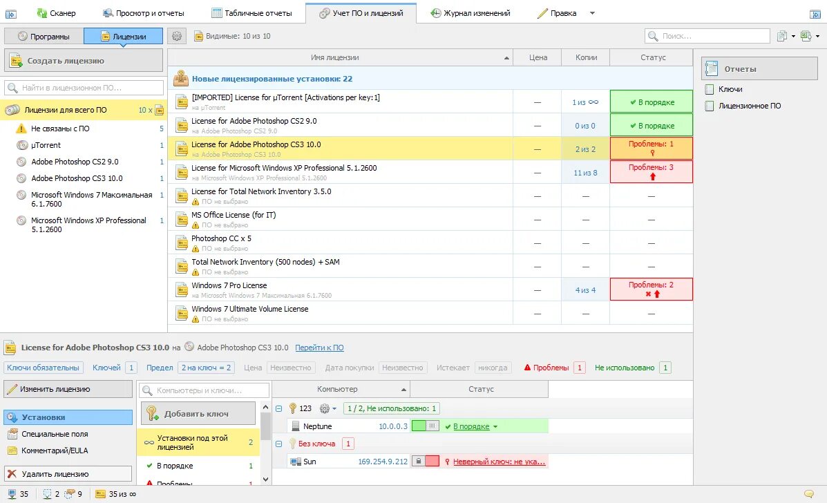Open the gear settings icon near Видимые
The height and width of the screenshot is (503, 827).
coord(177,36)
